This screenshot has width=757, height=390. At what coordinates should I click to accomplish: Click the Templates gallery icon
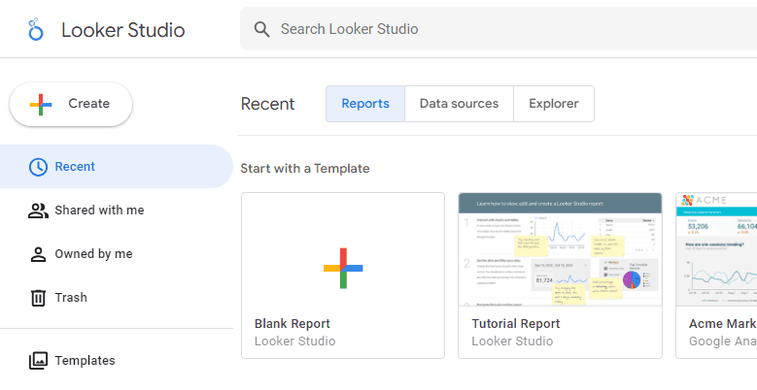coord(38,361)
